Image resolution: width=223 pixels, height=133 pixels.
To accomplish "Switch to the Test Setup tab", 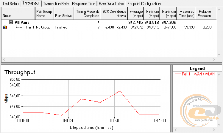I will [11, 3].
